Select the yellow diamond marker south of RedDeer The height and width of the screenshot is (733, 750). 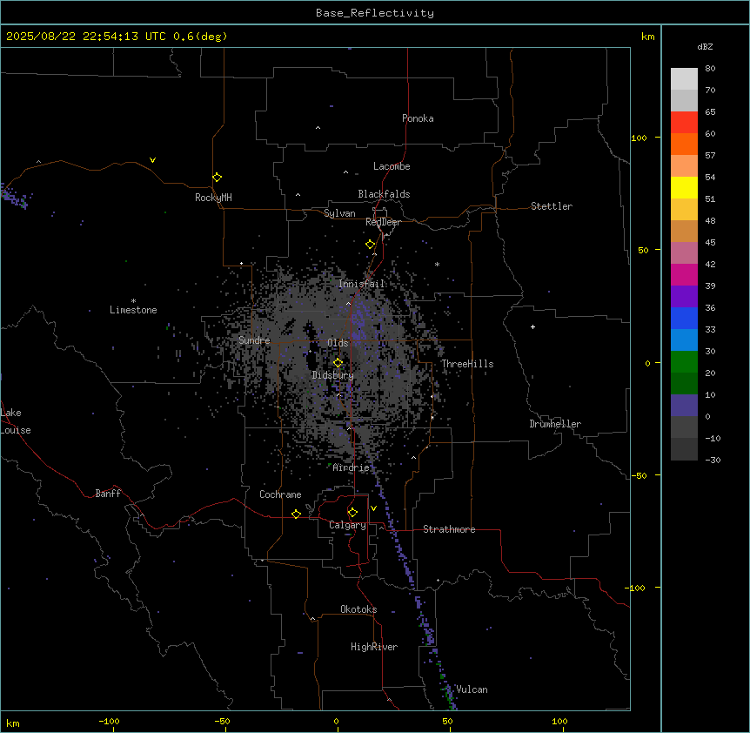[x=370, y=245]
